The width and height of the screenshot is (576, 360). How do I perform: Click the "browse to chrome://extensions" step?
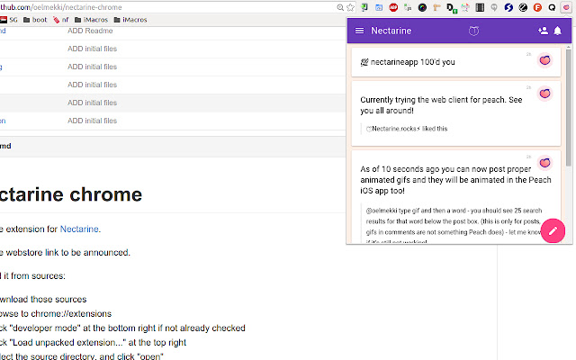click(x=56, y=314)
